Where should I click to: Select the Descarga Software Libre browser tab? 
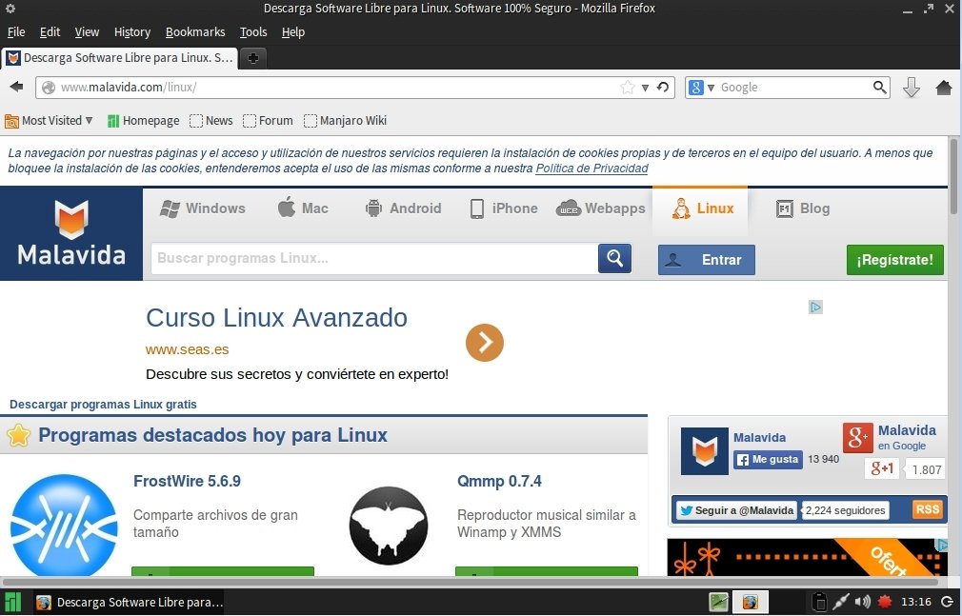120,58
